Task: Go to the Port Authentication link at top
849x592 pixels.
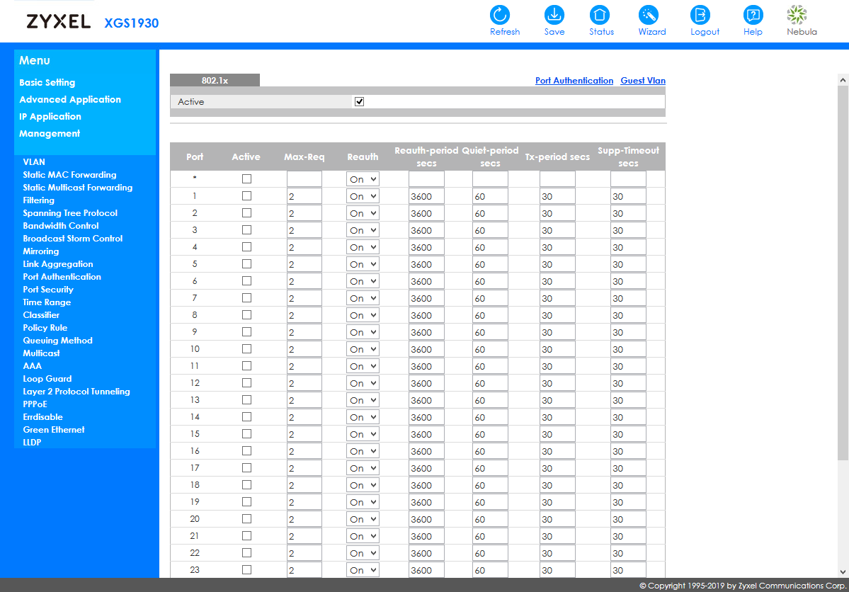Action: [574, 81]
